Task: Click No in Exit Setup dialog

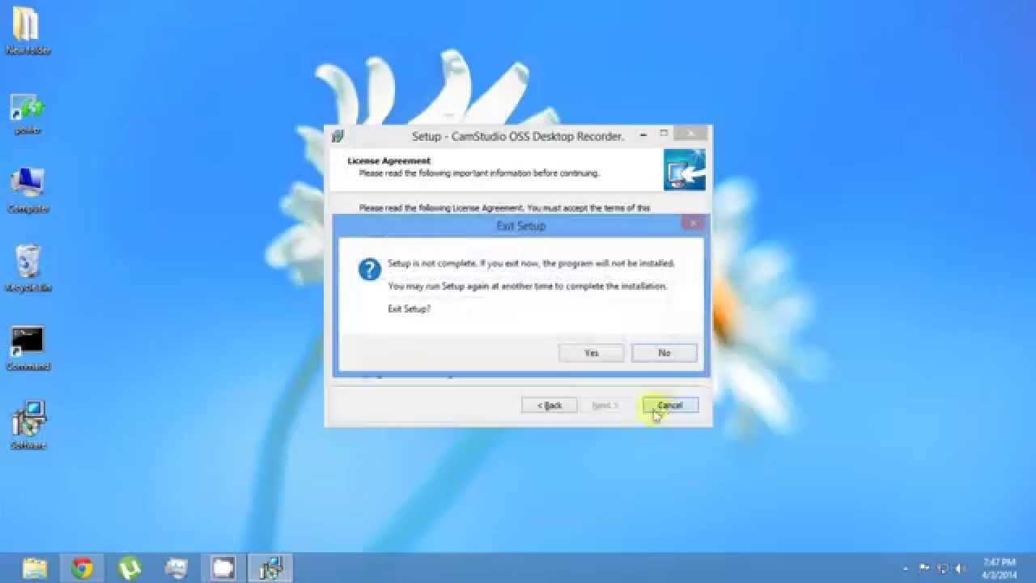Action: tap(664, 353)
